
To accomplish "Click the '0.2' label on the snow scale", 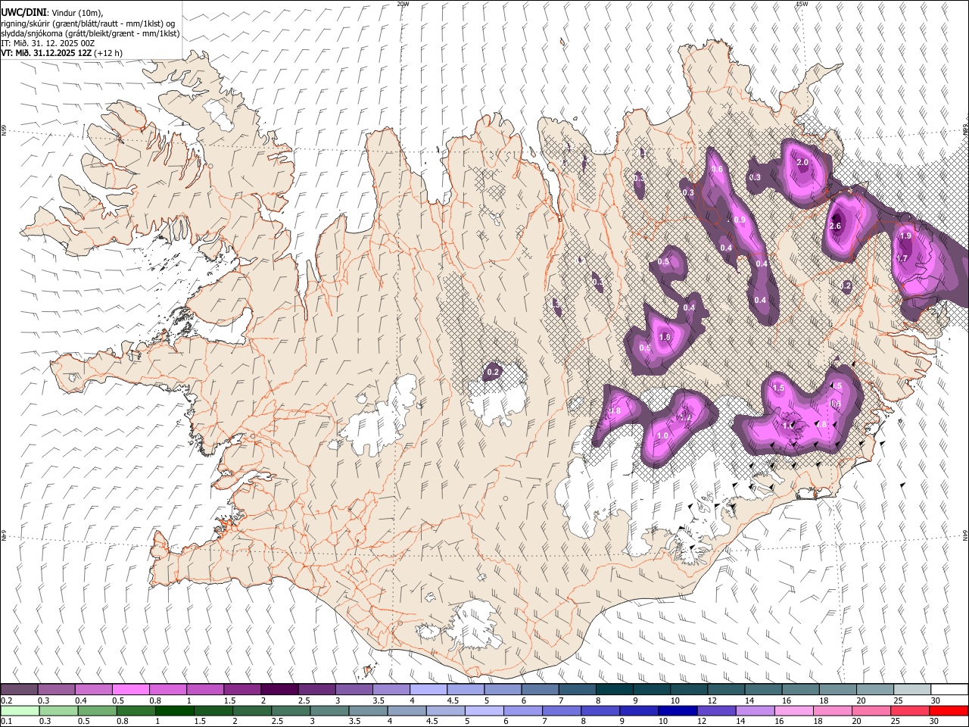I will click(5, 700).
